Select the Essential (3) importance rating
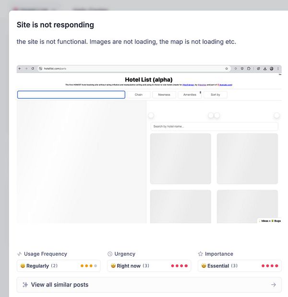 tap(240, 266)
